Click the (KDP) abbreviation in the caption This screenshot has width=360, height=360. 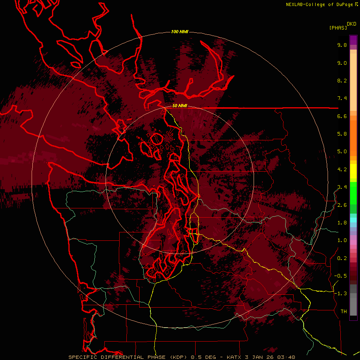[x=180, y=357]
